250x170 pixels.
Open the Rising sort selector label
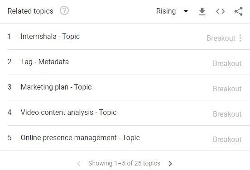click(166, 11)
